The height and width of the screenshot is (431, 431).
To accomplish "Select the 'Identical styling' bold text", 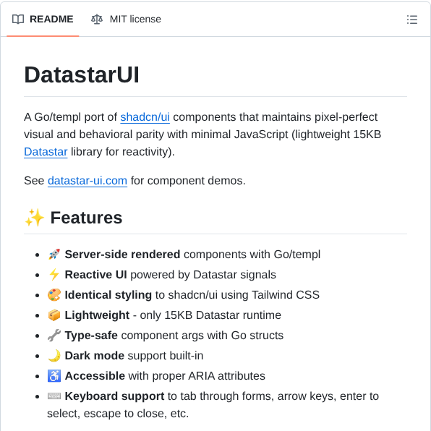I will click(x=108, y=295).
